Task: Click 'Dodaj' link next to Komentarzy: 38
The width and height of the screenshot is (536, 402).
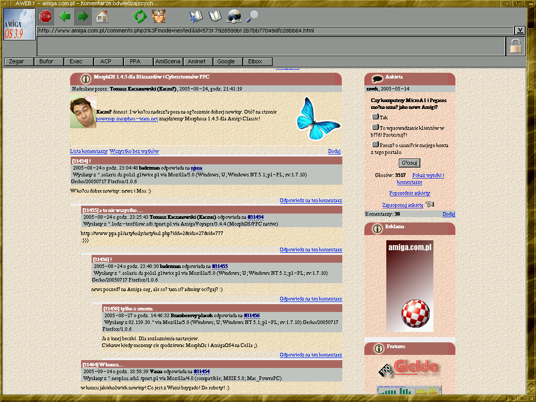Action: point(449,214)
